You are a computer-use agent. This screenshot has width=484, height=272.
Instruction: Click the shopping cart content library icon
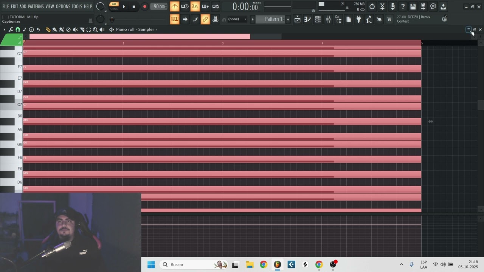(389, 20)
